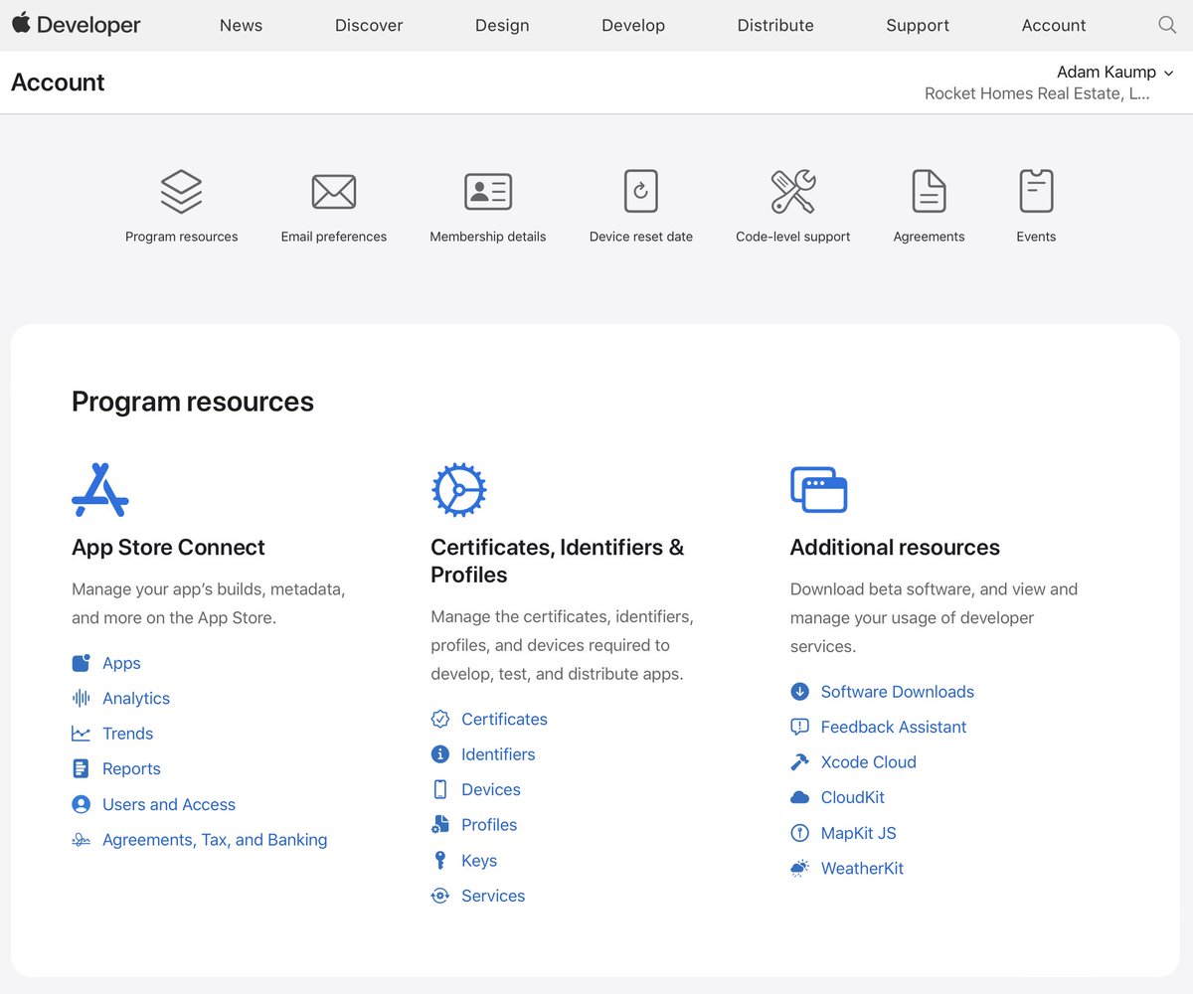Click the Certificates, Identifiers & Profiles heading
The height and width of the screenshot is (994, 1193).
coord(558,561)
